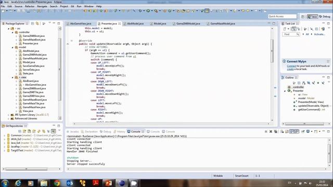The width and height of the screenshot is (333, 187).
Task: Open Chrome from the taskbar
Action: [x=57, y=183]
